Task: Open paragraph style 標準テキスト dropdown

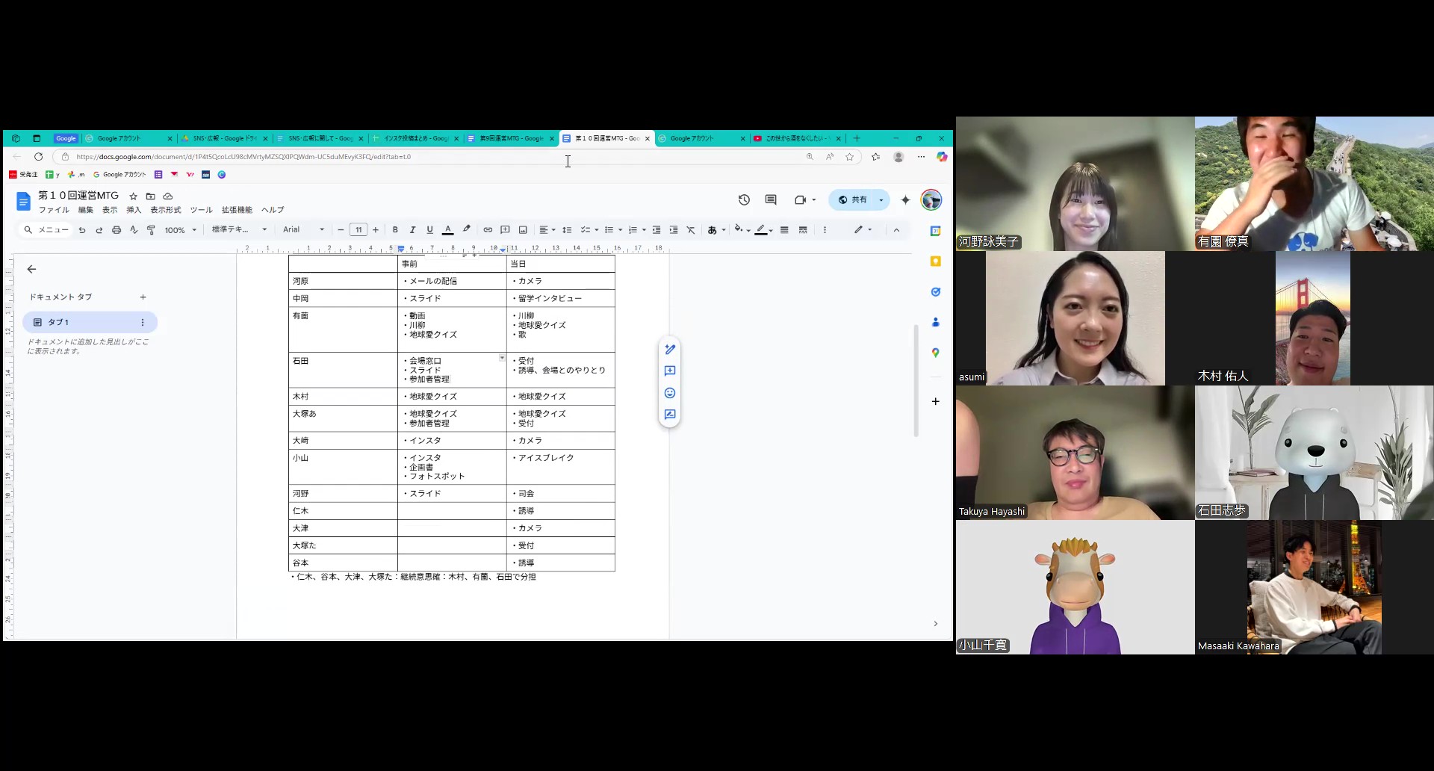Action: pyautogui.click(x=239, y=230)
